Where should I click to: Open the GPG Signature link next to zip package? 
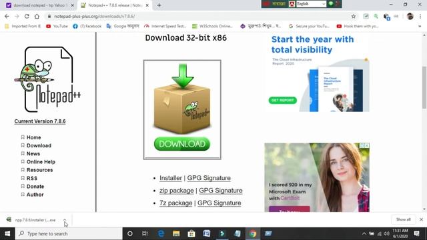pyautogui.click(x=221, y=191)
